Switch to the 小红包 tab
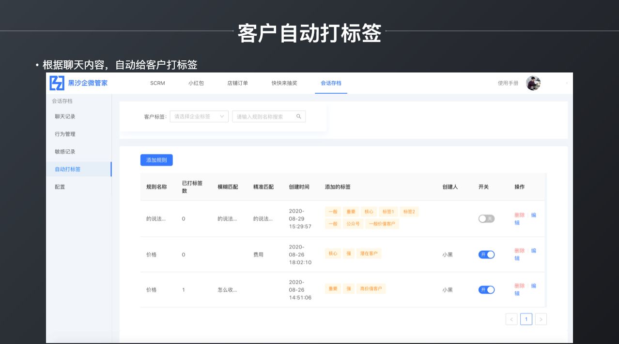The height and width of the screenshot is (344, 619). [x=196, y=83]
